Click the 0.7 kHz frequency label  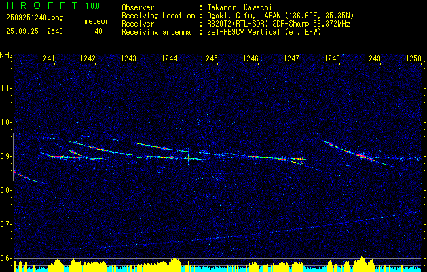click(x=6, y=224)
